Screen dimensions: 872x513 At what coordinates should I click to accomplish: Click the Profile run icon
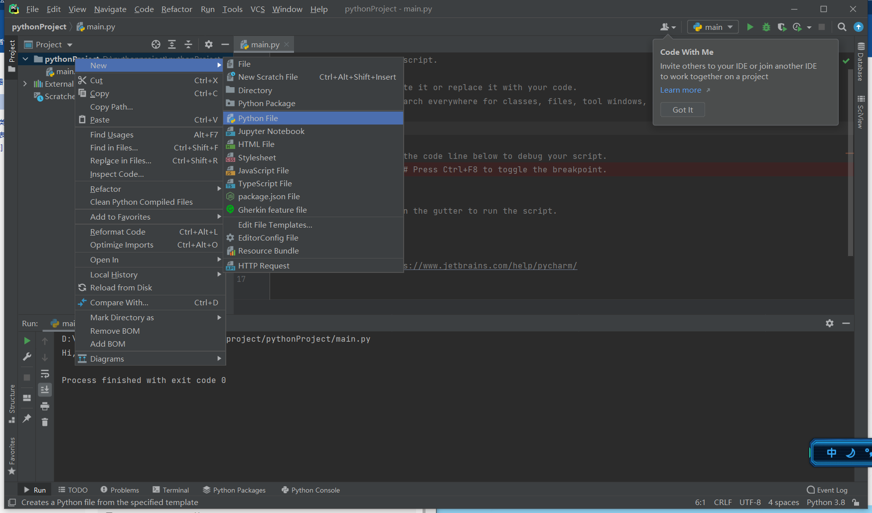[x=797, y=27]
